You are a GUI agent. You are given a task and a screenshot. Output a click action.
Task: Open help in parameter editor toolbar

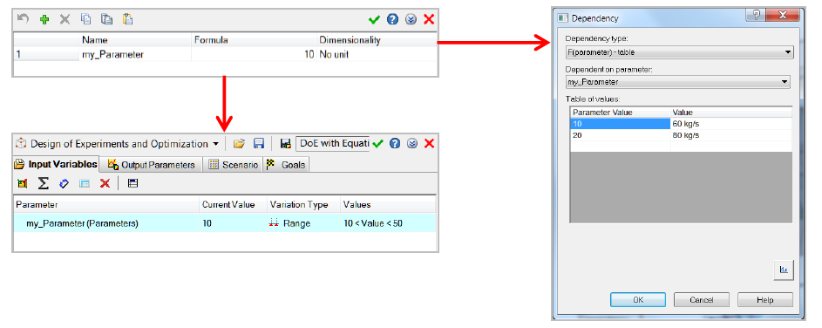pyautogui.click(x=392, y=19)
